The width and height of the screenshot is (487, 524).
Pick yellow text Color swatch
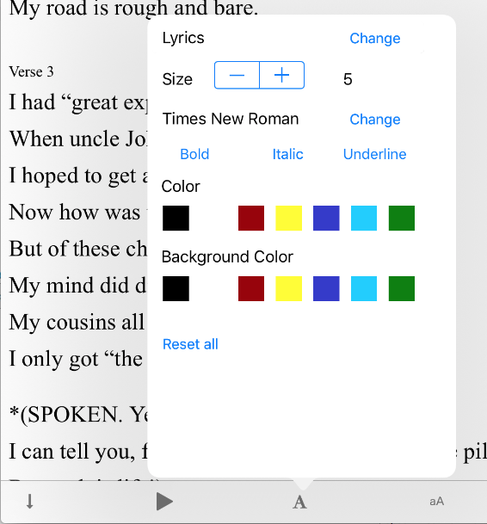pyautogui.click(x=289, y=219)
